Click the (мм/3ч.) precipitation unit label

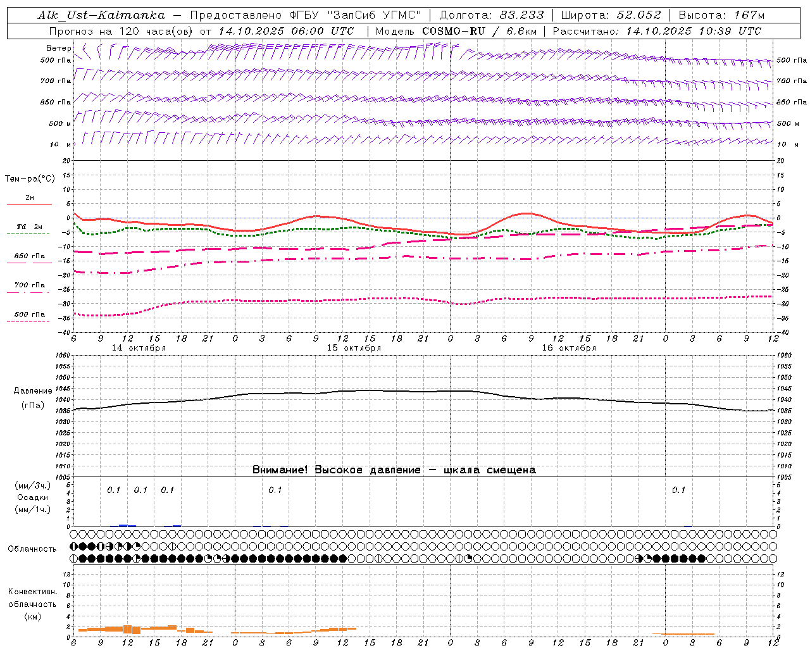click(x=33, y=485)
